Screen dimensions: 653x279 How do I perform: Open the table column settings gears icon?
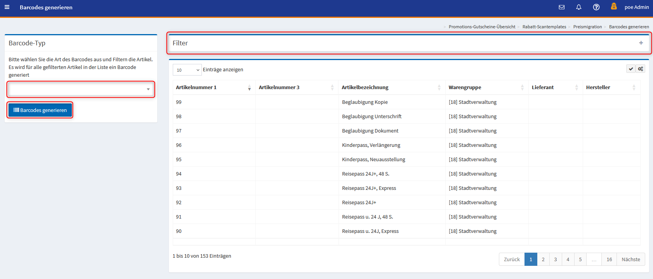tap(640, 69)
